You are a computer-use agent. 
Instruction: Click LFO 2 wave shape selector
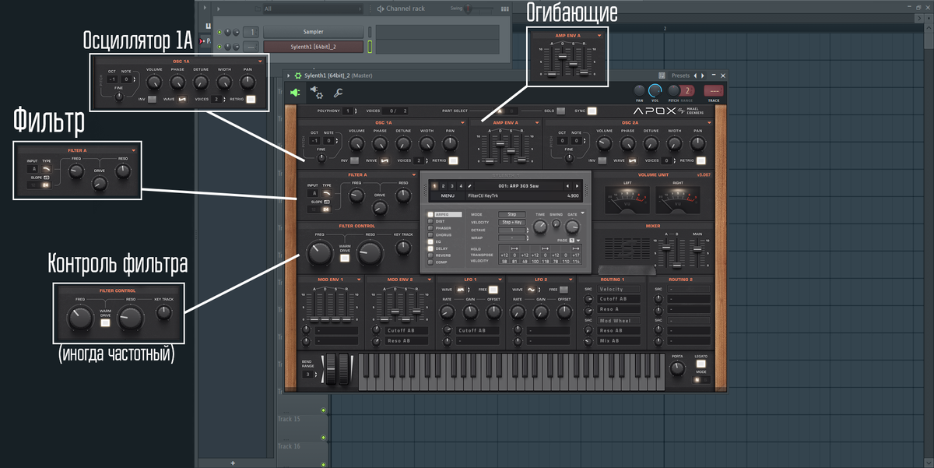click(x=532, y=290)
